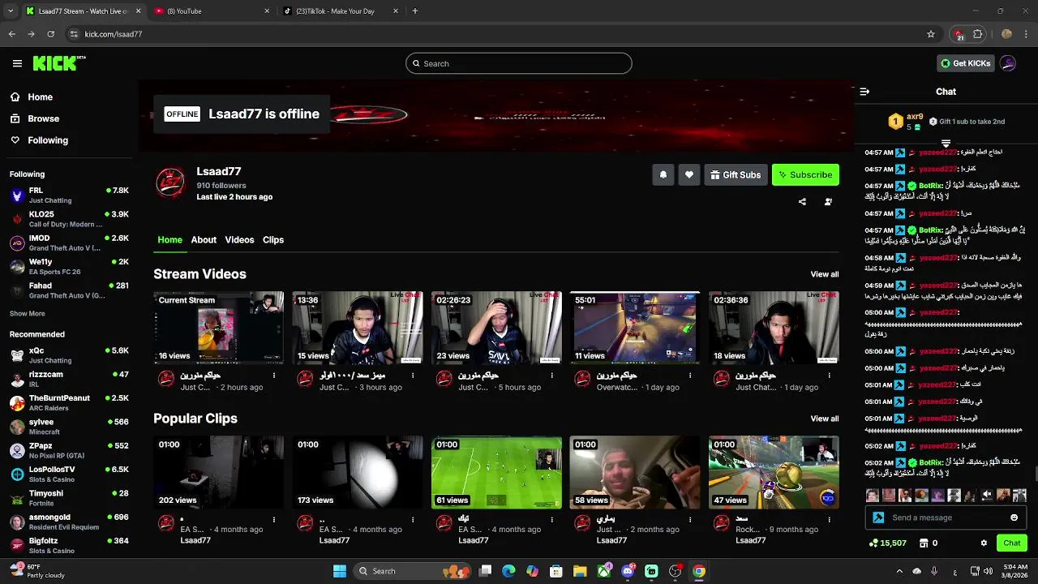1038x584 pixels.
Task: Reload the page in Chrome
Action: (x=51, y=34)
